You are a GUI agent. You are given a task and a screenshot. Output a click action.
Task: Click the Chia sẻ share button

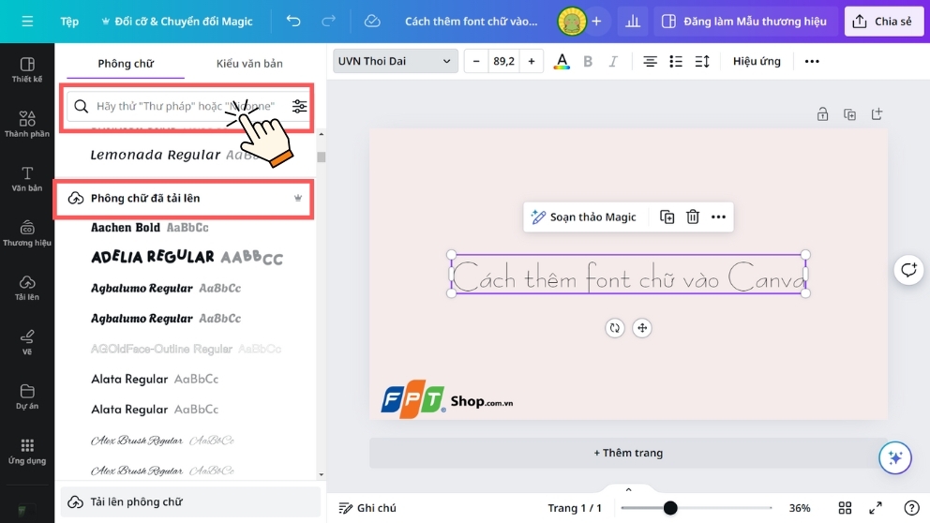(x=883, y=22)
